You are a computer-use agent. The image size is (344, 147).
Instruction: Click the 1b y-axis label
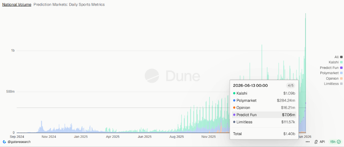coord(13,51)
